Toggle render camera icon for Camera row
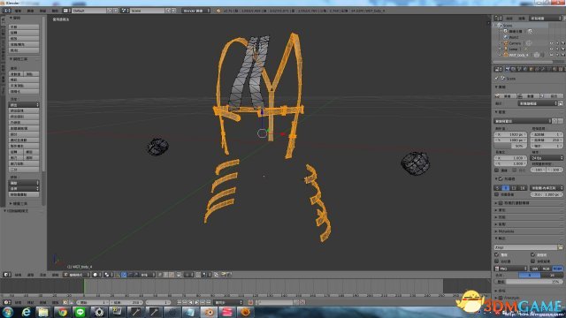 click(x=562, y=43)
